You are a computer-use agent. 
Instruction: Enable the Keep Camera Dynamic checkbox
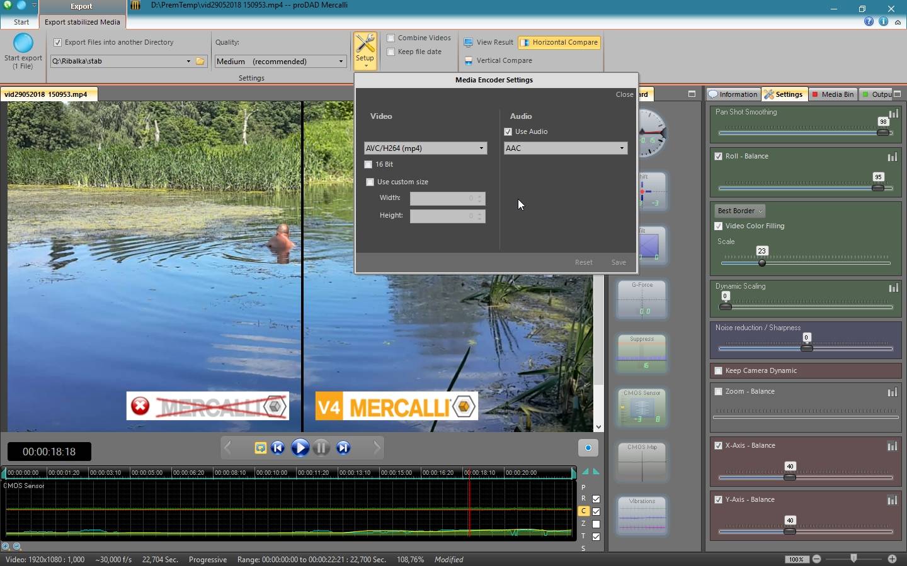click(719, 370)
